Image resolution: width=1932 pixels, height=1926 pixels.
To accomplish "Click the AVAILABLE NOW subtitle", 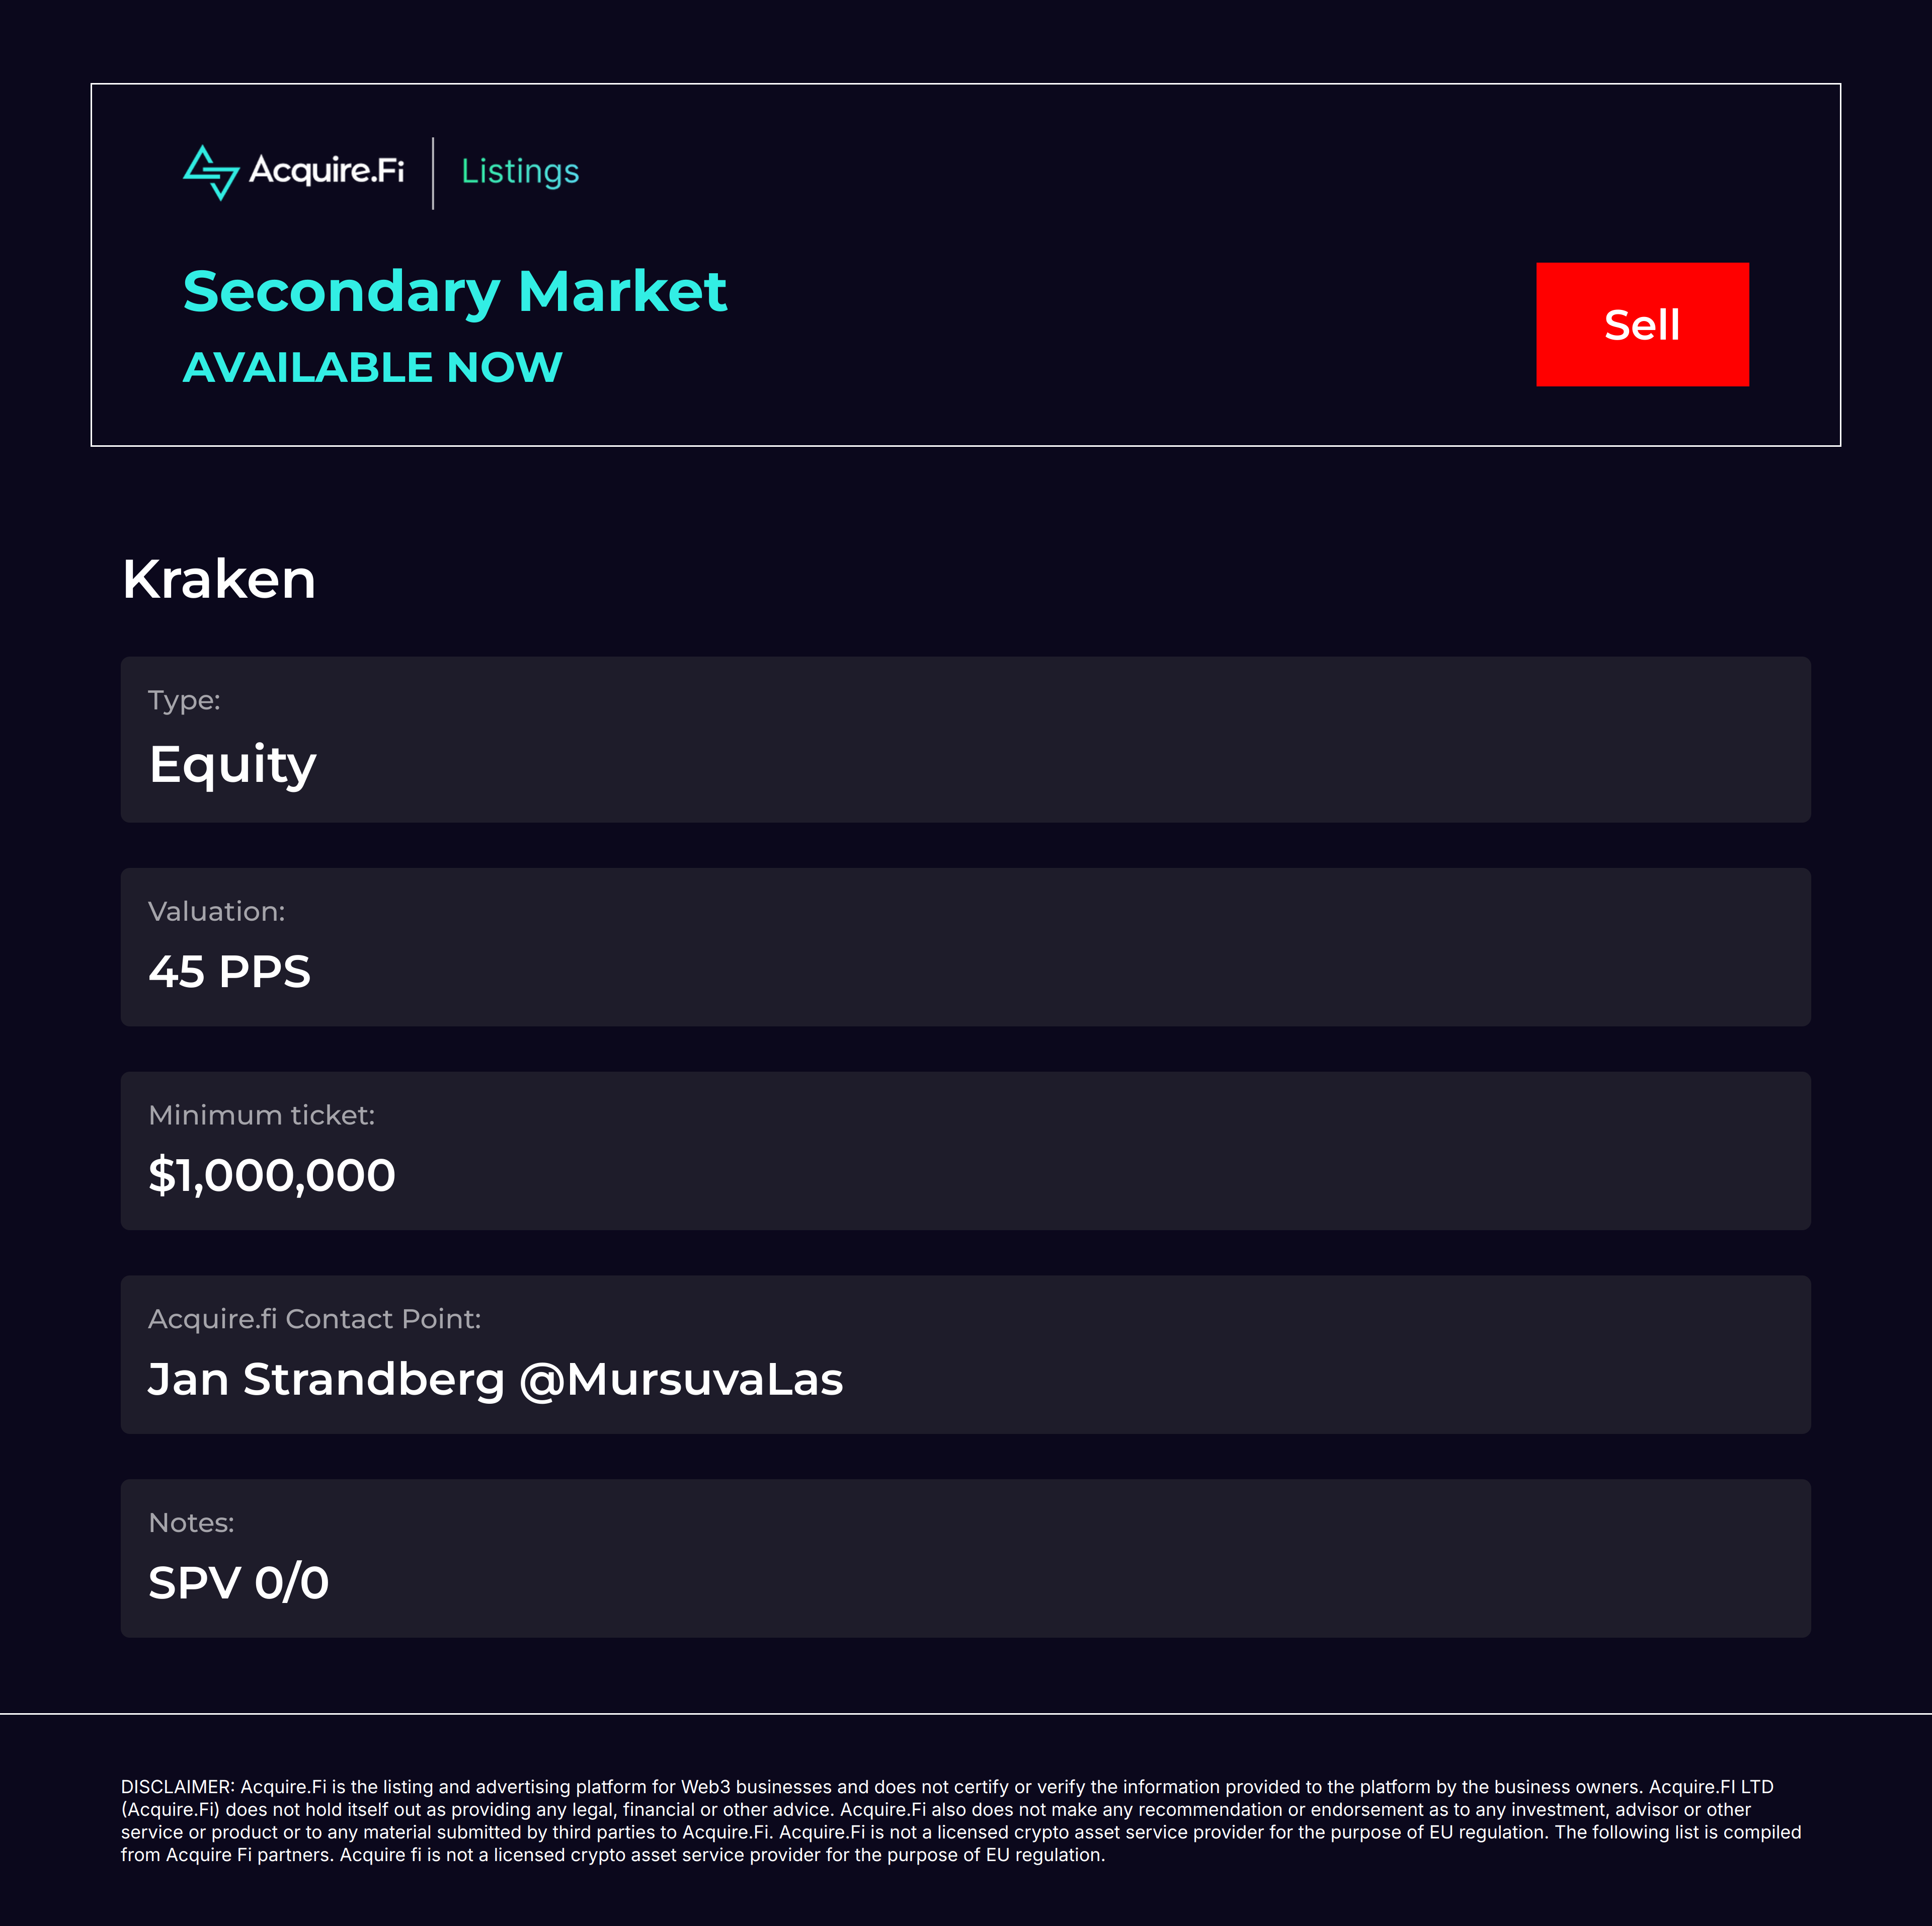I will [x=372, y=367].
